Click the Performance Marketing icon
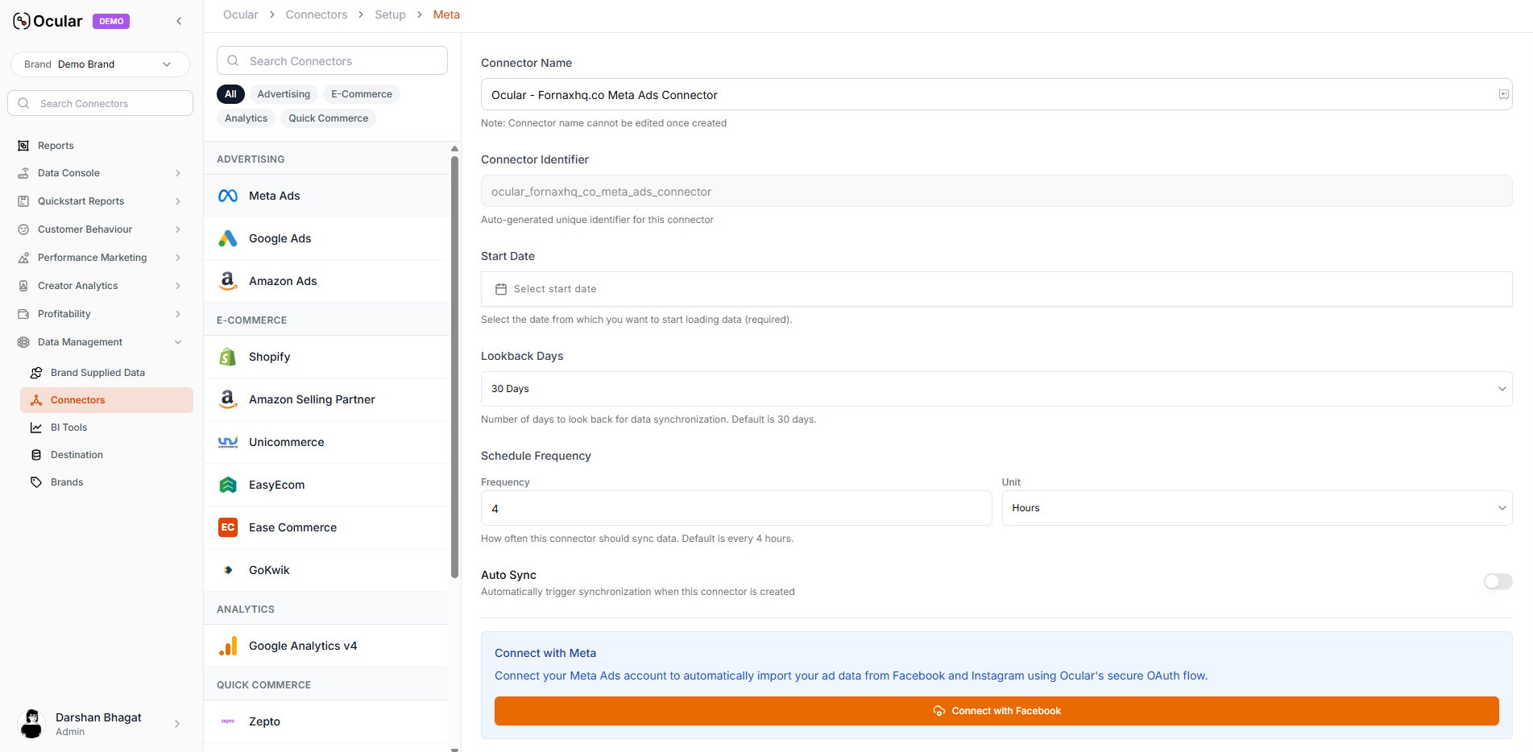This screenshot has width=1533, height=752. coord(23,258)
